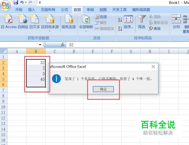The image size is (189, 145).
Task: Switch to the 插入 tab
Action: click(x=31, y=10)
